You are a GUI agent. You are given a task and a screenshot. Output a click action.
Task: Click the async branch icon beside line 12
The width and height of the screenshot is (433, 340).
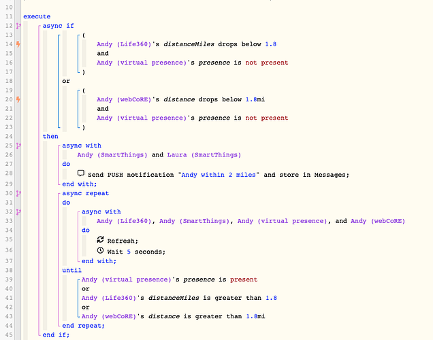click(18, 26)
